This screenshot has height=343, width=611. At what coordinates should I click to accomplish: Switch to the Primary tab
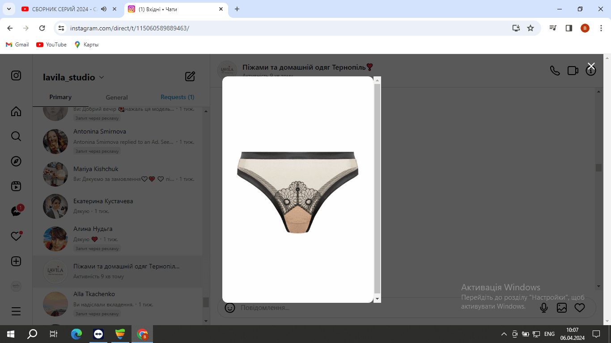point(60,97)
